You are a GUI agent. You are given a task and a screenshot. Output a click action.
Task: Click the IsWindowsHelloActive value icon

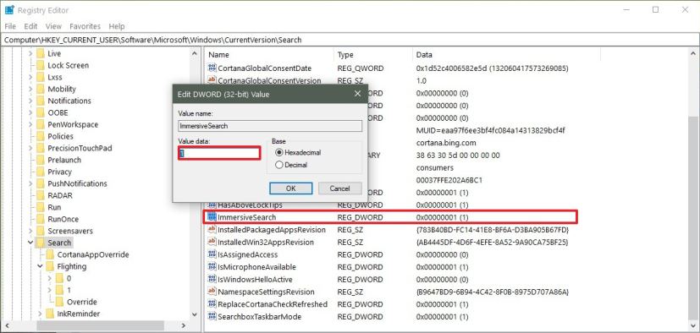coord(212,280)
